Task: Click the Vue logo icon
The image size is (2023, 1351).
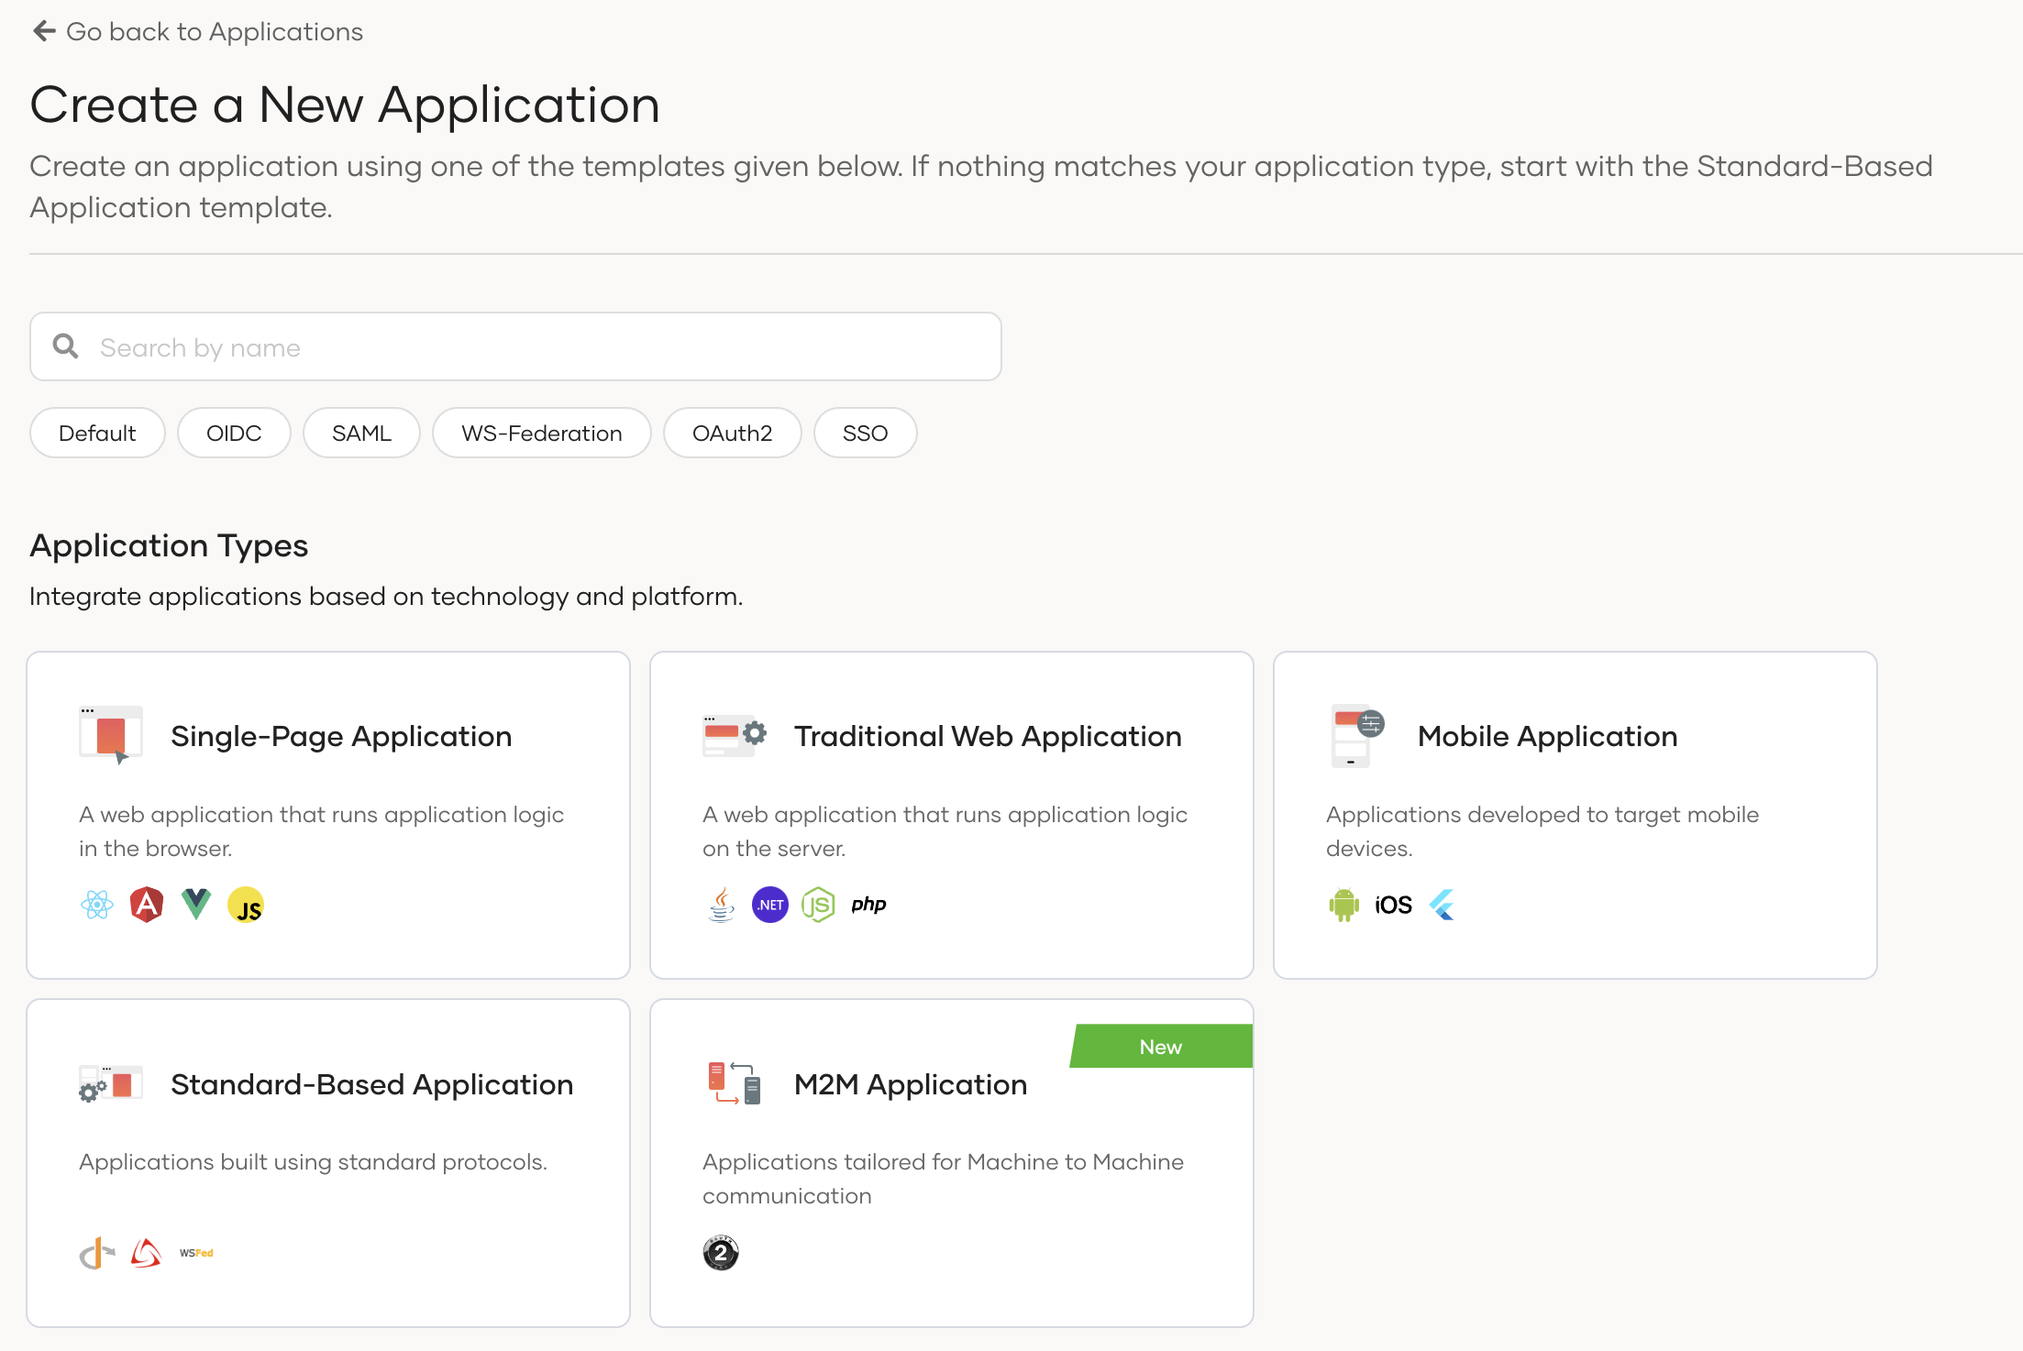Action: click(x=196, y=905)
